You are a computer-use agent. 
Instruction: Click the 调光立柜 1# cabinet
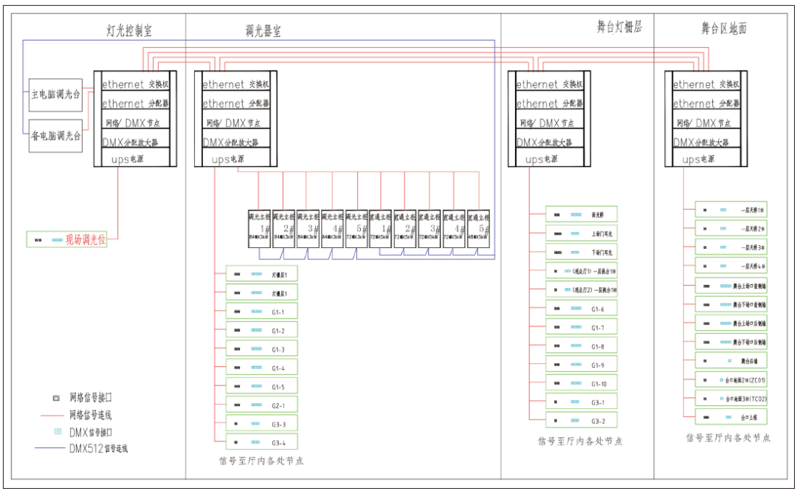[x=259, y=228]
